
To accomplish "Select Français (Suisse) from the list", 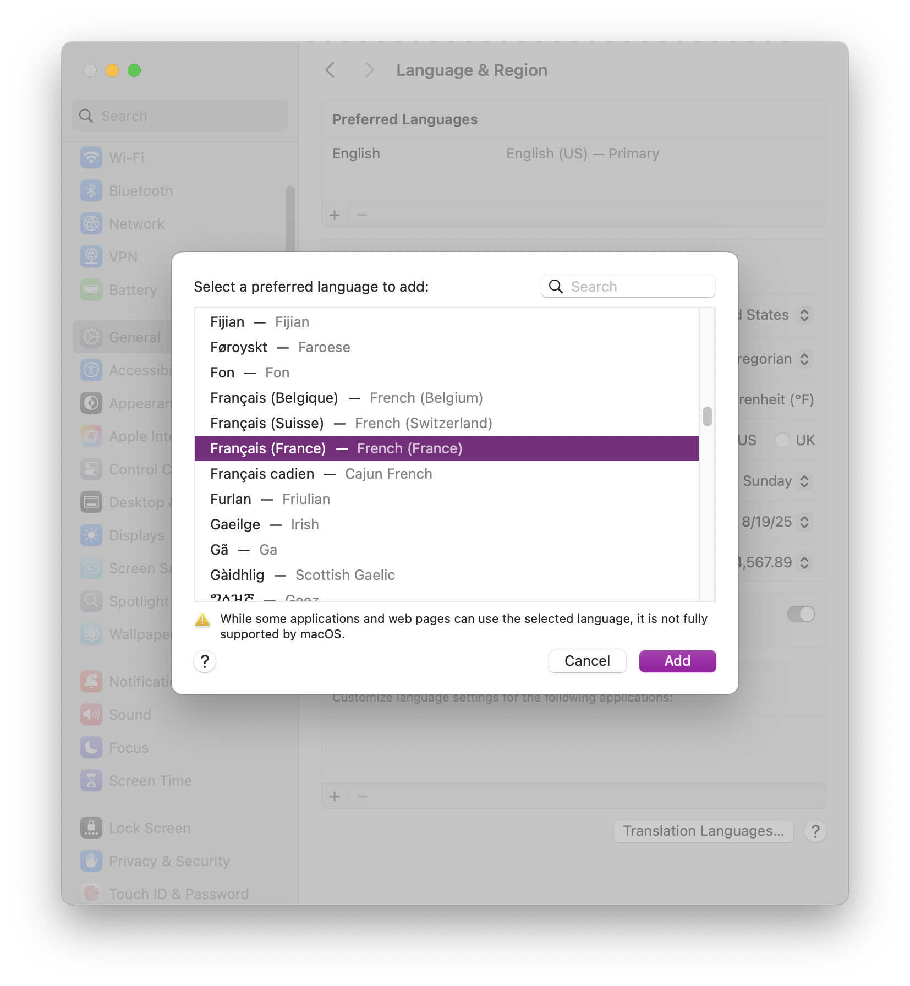I will tap(446, 423).
